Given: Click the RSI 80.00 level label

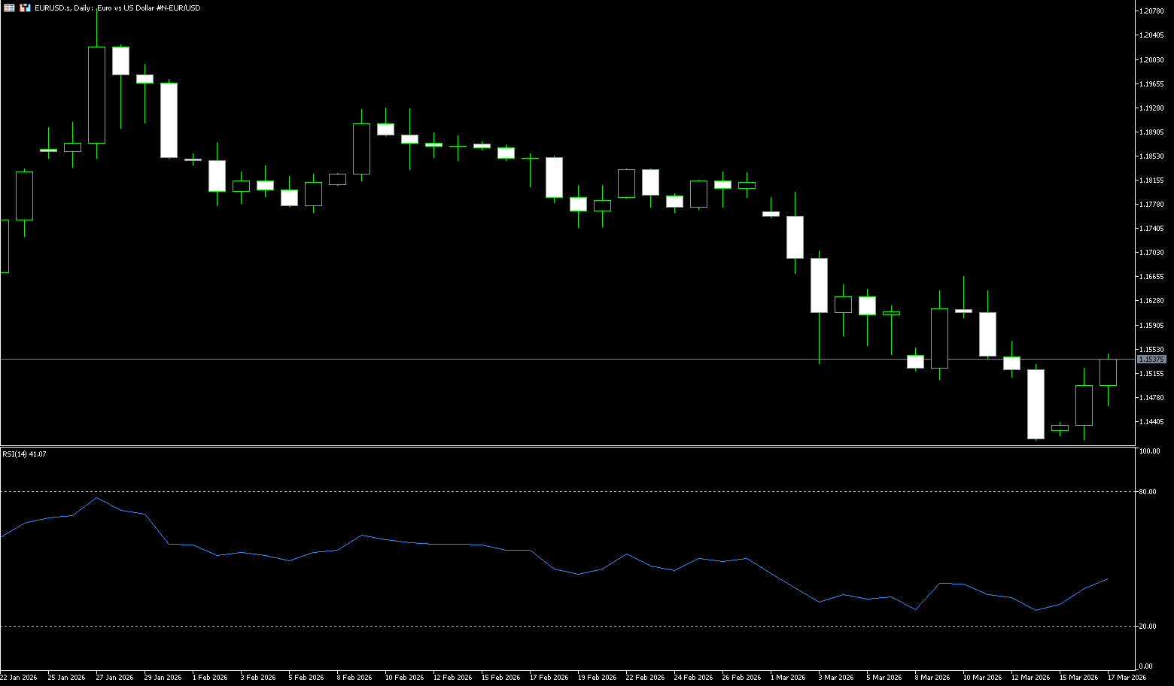Looking at the screenshot, I should click(1148, 492).
